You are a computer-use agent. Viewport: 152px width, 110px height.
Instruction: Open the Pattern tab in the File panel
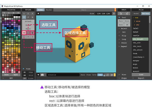(146, 14)
